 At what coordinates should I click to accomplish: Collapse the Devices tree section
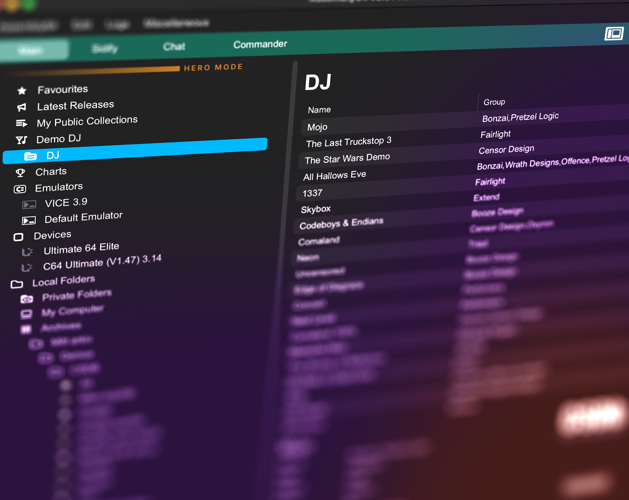coord(18,237)
